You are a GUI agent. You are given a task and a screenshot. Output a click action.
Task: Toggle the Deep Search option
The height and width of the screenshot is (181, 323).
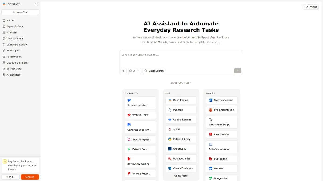click(154, 71)
